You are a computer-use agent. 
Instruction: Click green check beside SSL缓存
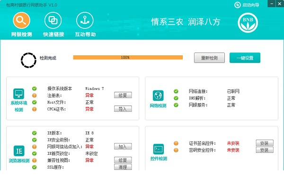click(34, 167)
